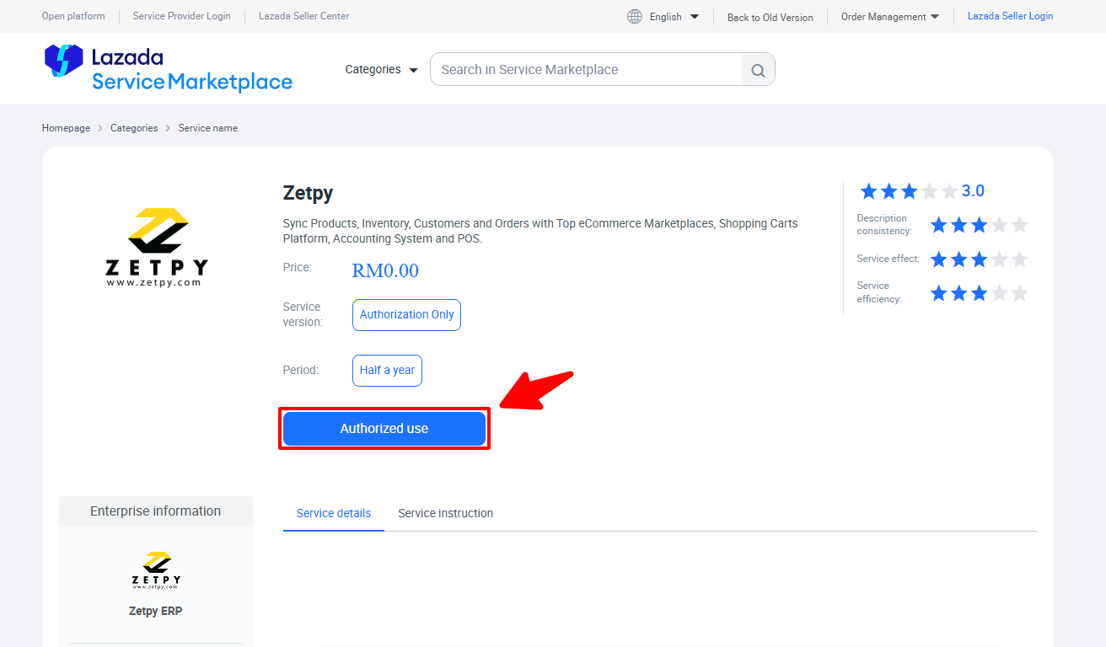Select the Authorization Only service version
Viewport: 1106px width, 647px height.
[x=406, y=315]
